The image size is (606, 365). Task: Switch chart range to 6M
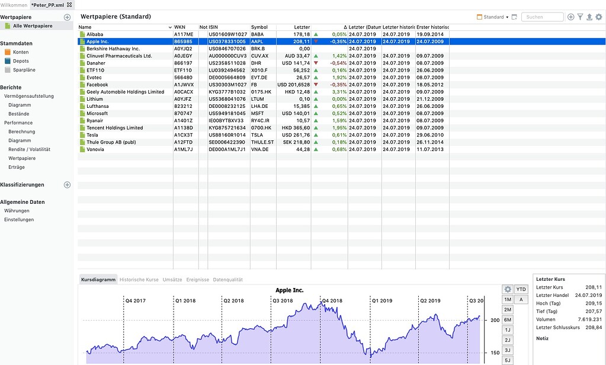tap(508, 320)
